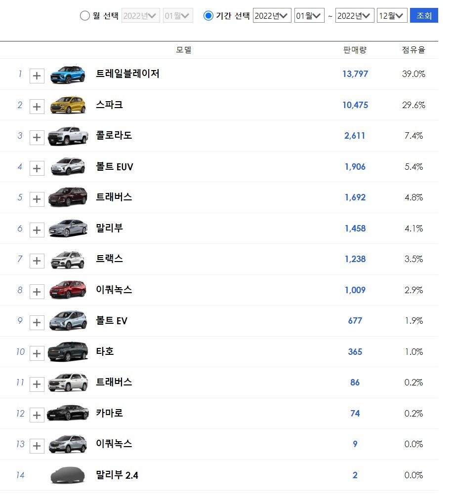Click sales figure 677
Viewport: 453px width, 495px height.
[x=355, y=321]
